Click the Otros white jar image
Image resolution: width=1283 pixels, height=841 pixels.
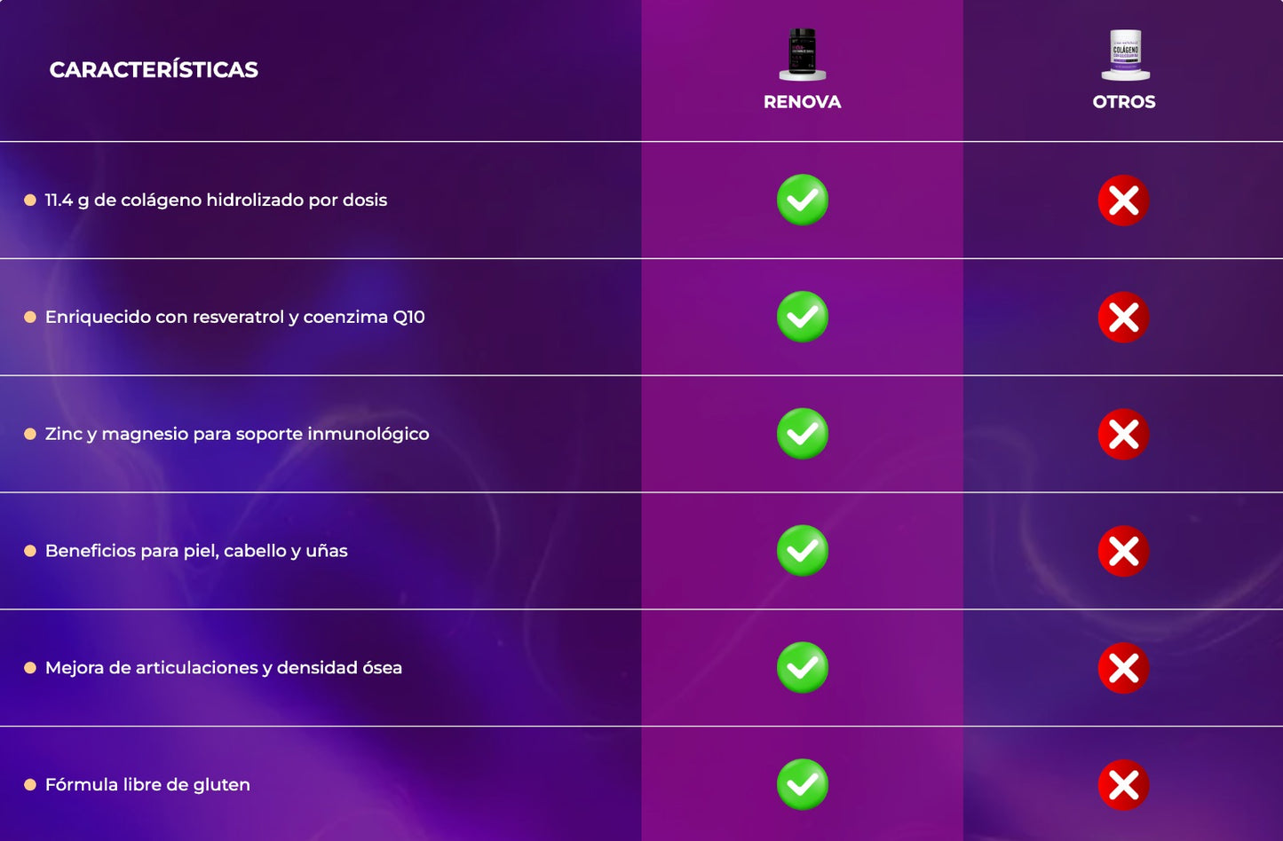click(x=1125, y=53)
